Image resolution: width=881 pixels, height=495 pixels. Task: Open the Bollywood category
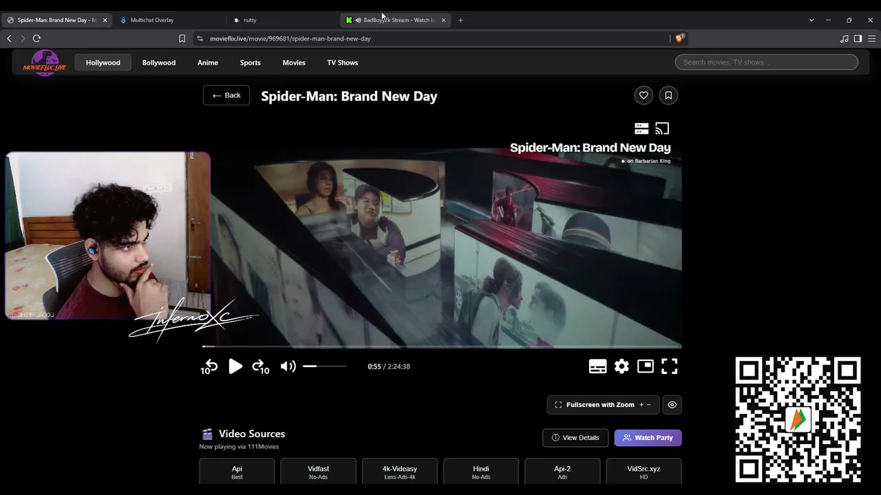pos(159,63)
